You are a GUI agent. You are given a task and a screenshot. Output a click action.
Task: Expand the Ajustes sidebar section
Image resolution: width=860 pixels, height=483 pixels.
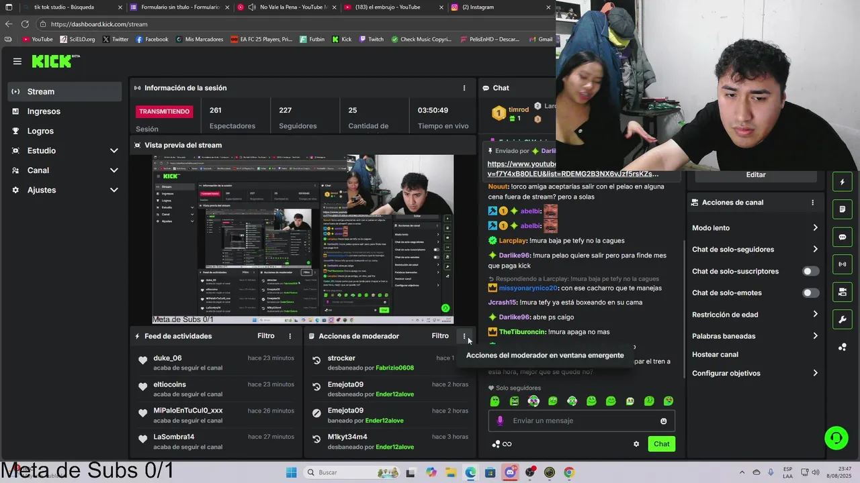pos(65,190)
